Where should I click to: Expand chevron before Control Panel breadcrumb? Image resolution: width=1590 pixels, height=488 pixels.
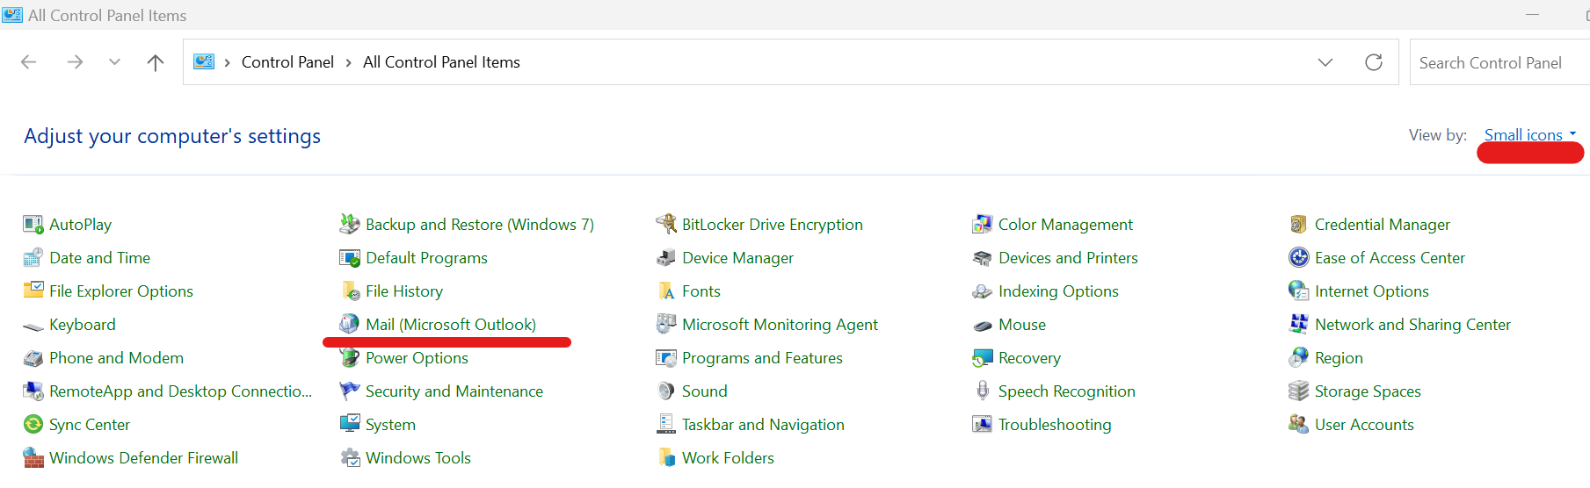tap(227, 62)
